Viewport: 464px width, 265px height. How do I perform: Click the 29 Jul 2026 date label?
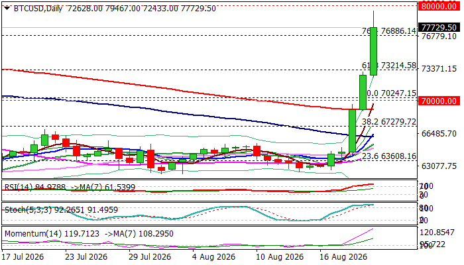click(150, 257)
